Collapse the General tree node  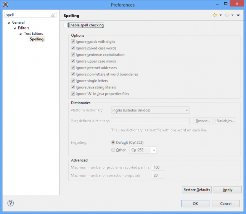(9, 23)
